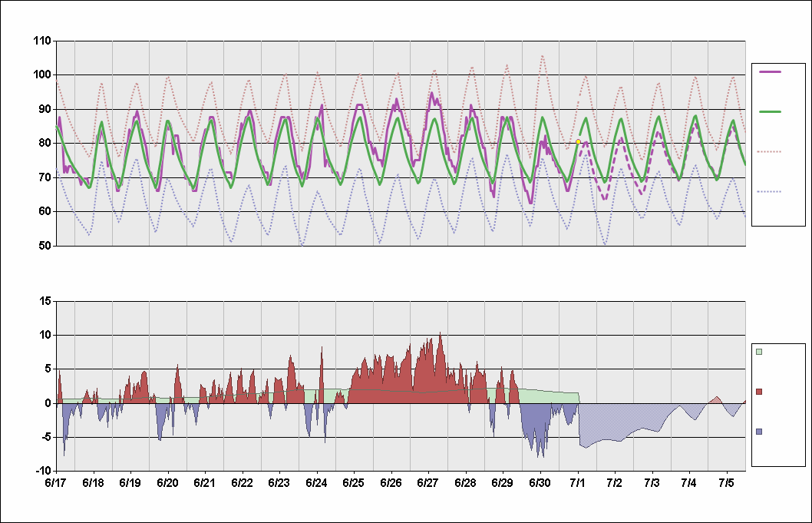Click the 6/27 date label

[x=428, y=483]
